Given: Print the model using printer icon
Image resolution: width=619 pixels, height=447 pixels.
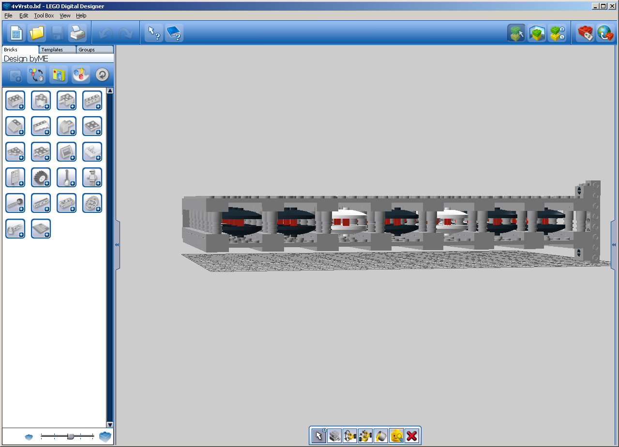Looking at the screenshot, I should (x=77, y=33).
